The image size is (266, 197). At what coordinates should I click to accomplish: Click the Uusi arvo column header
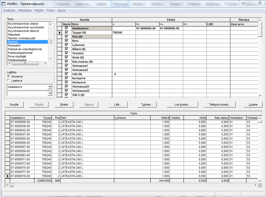244,24
